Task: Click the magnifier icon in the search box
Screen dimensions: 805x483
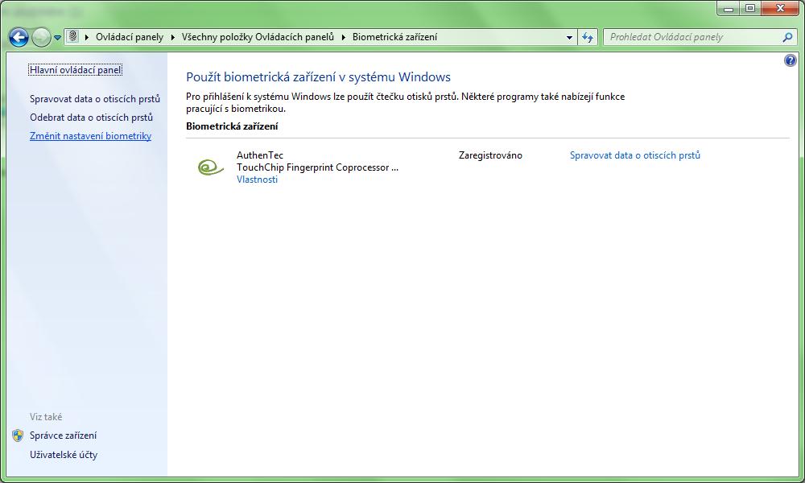Action: [x=787, y=37]
